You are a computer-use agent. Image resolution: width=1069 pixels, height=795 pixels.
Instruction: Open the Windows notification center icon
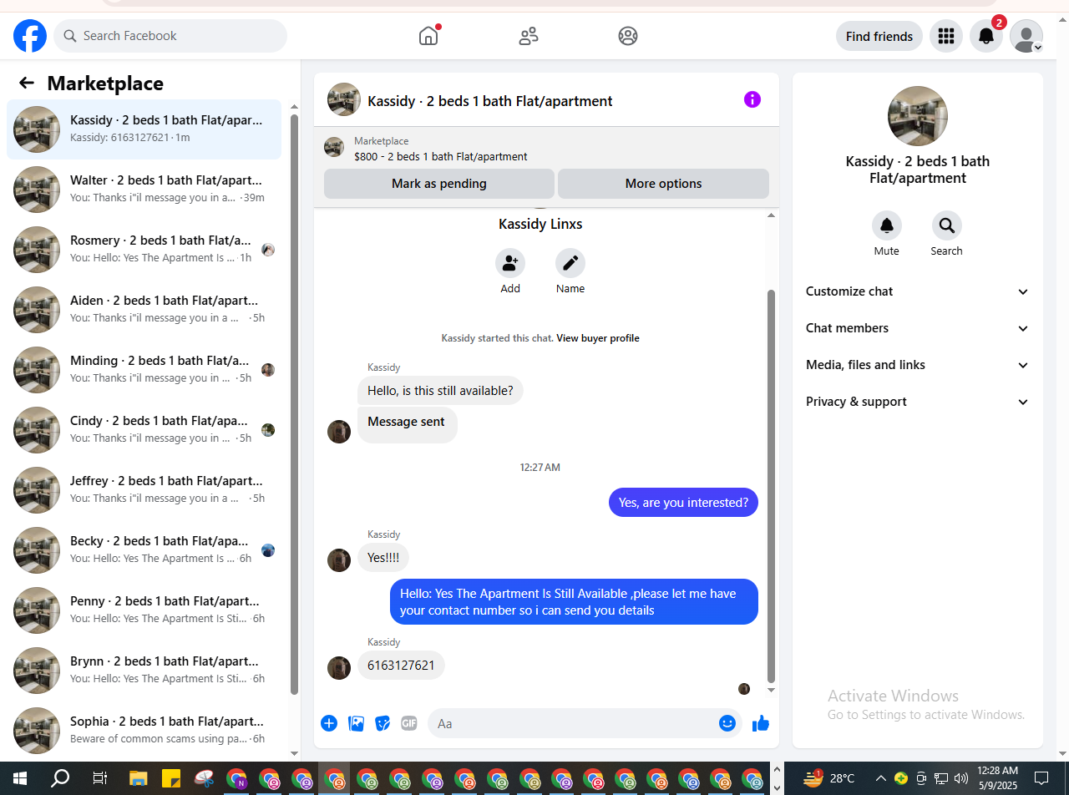point(1041,778)
